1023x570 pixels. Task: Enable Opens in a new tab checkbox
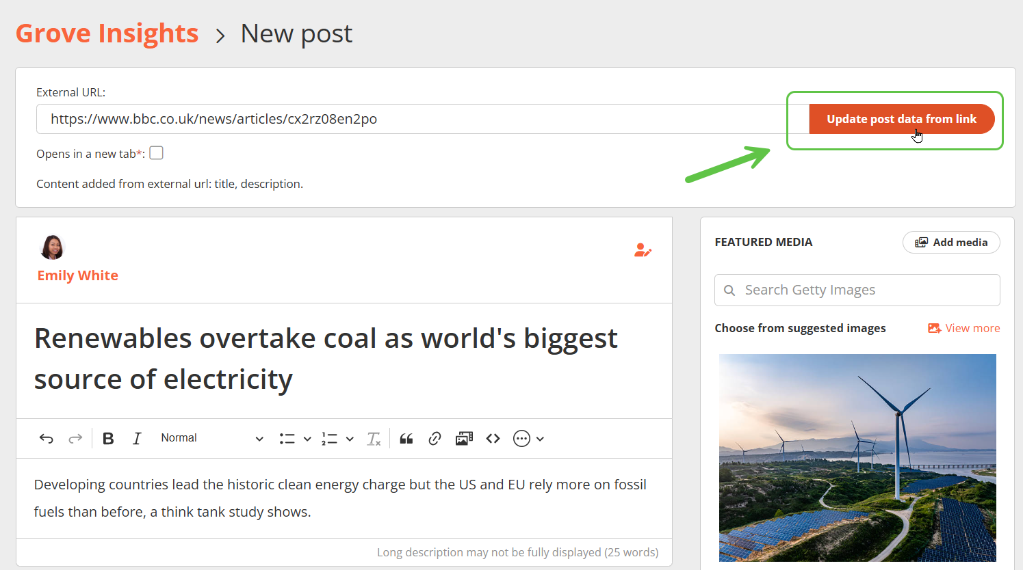[x=157, y=153]
